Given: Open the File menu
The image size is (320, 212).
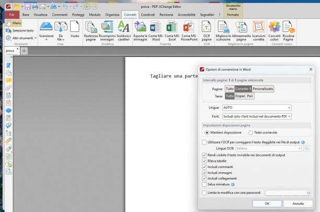Looking at the screenshot, I should click(12, 15).
